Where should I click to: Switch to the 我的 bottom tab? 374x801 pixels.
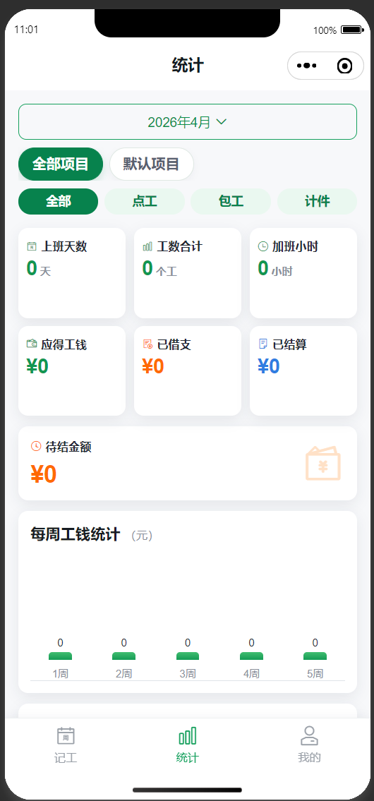pyautogui.click(x=309, y=745)
